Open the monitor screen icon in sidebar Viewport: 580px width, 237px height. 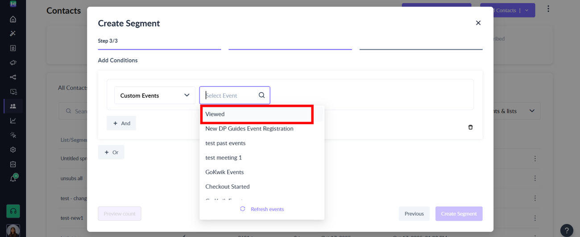pyautogui.click(x=13, y=92)
